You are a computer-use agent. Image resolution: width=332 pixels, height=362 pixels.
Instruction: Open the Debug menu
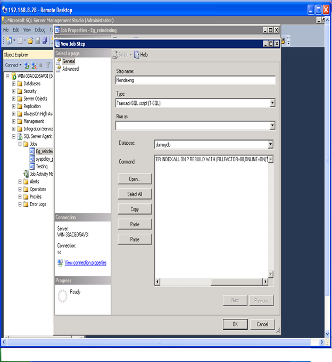click(x=40, y=30)
